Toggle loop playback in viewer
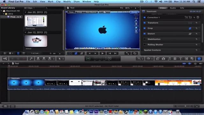The width and height of the screenshot is (204, 115). coord(135,53)
